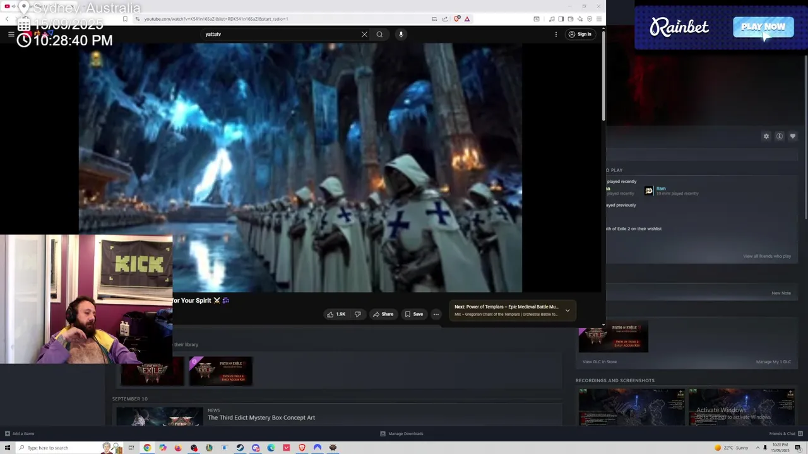Open Microsoft Edge from the taskbar
The image size is (808, 454).
(271, 448)
